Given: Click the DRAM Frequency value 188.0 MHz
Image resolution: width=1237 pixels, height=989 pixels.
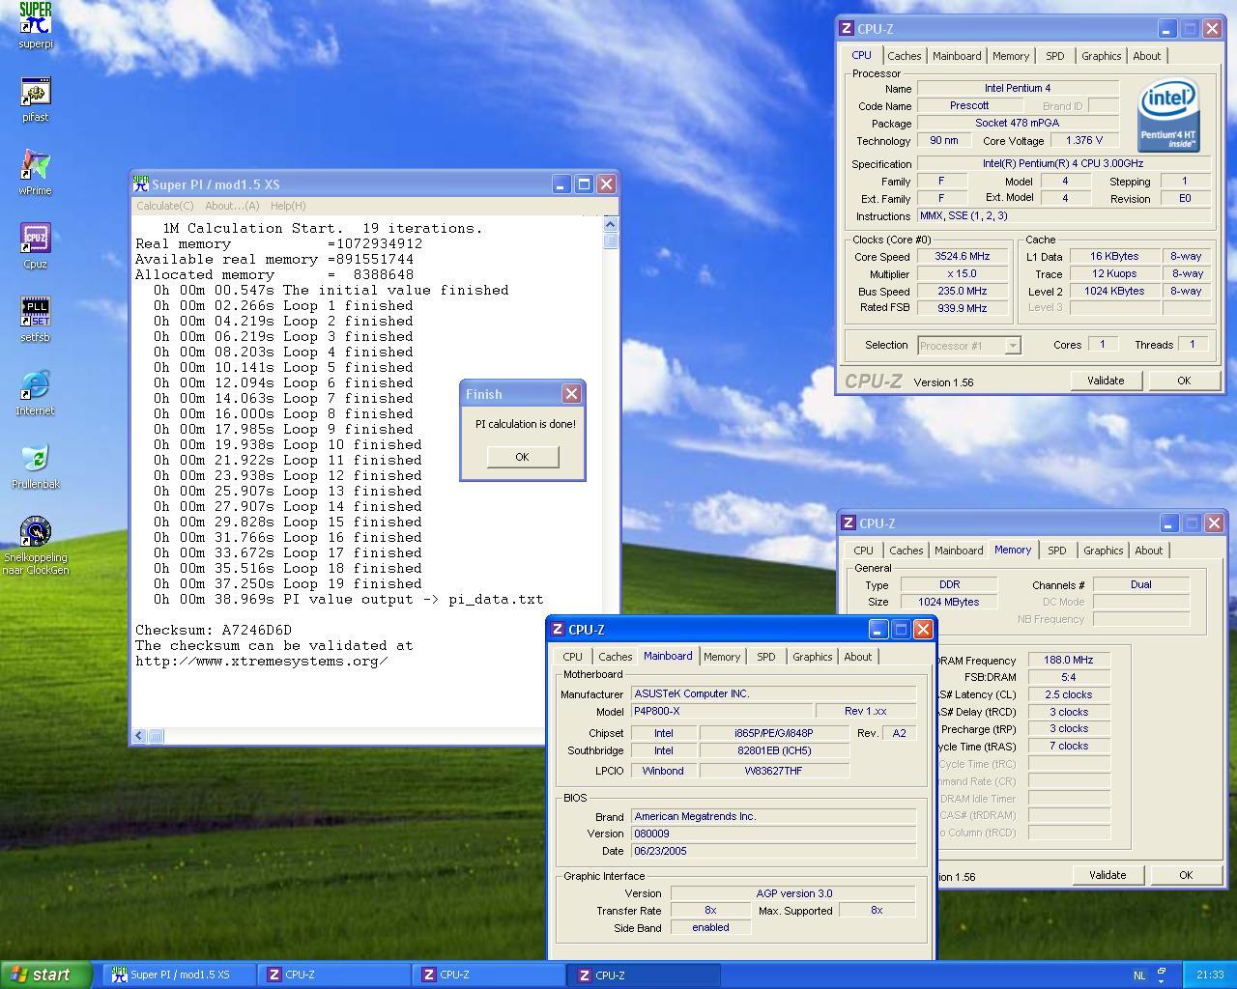Looking at the screenshot, I should 1069,660.
